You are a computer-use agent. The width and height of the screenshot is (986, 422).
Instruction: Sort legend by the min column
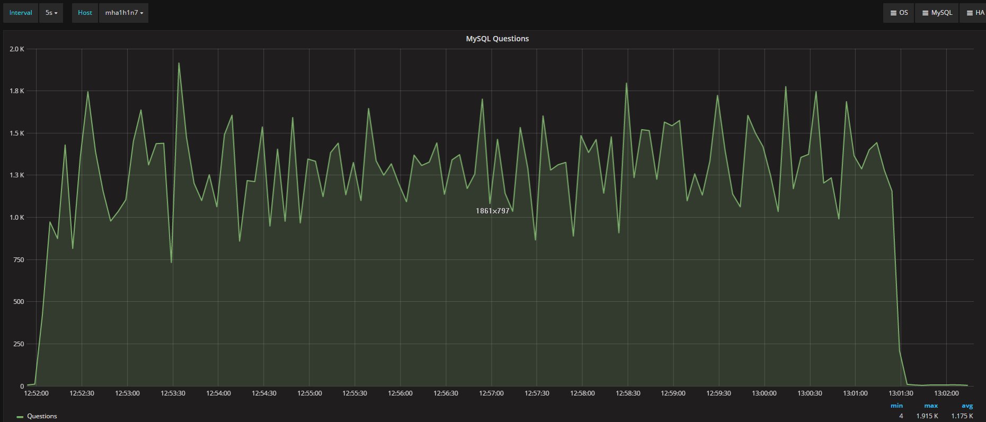pos(896,406)
